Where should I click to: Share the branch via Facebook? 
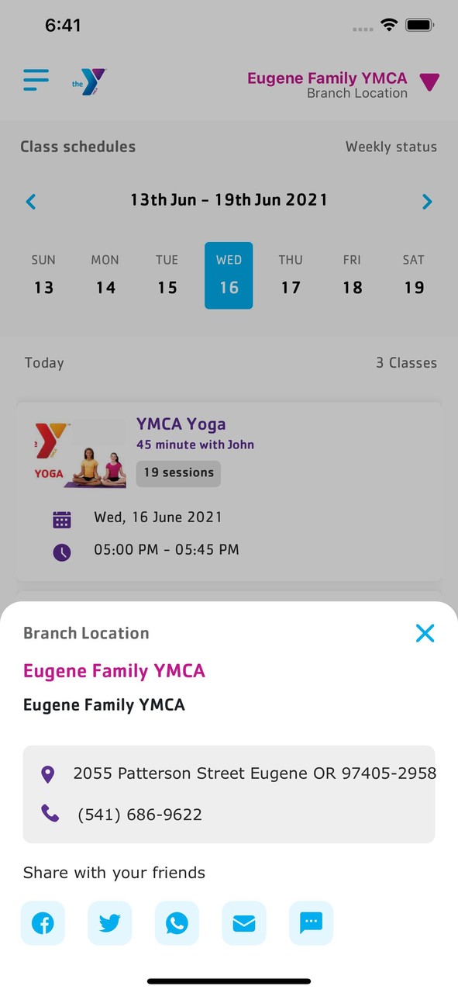[x=43, y=923]
